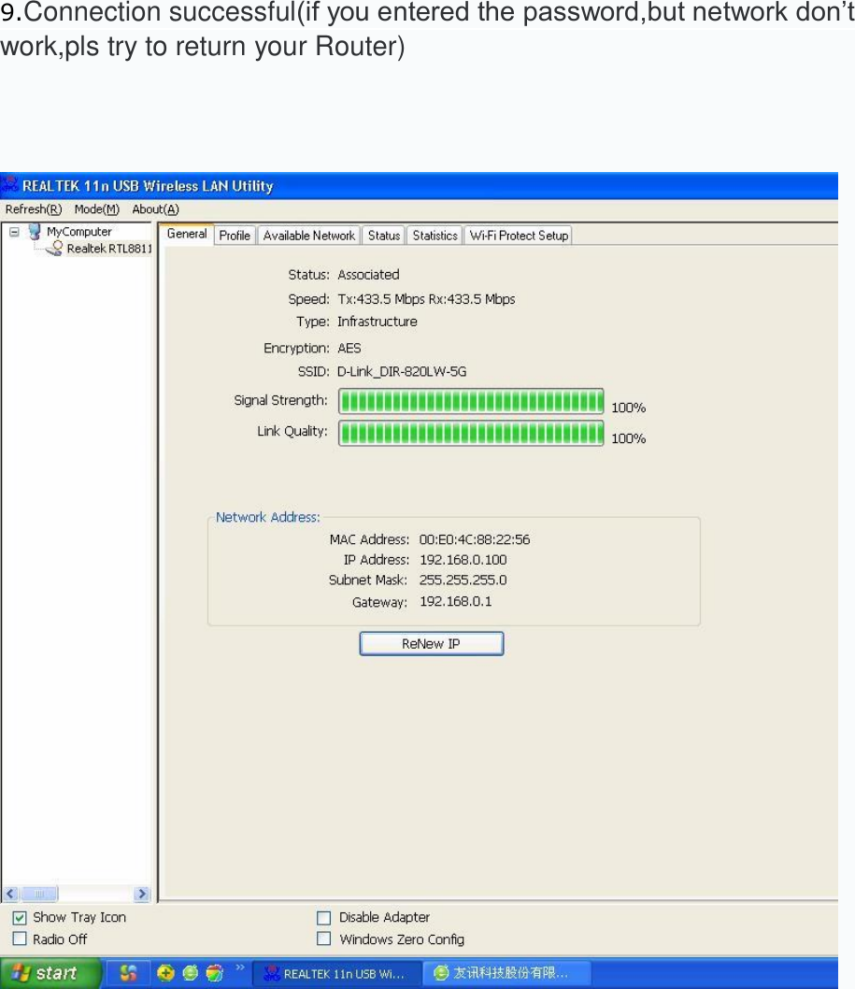Viewport: 855px width, 989px height.
Task: Open the About(A) menu
Action: 155,209
